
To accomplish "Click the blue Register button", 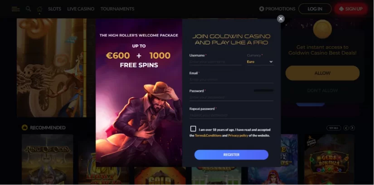I will pyautogui.click(x=231, y=155).
